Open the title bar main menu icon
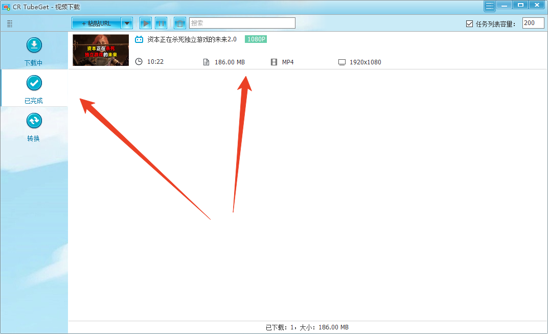Image resolution: width=548 pixels, height=334 pixels. 490,6
